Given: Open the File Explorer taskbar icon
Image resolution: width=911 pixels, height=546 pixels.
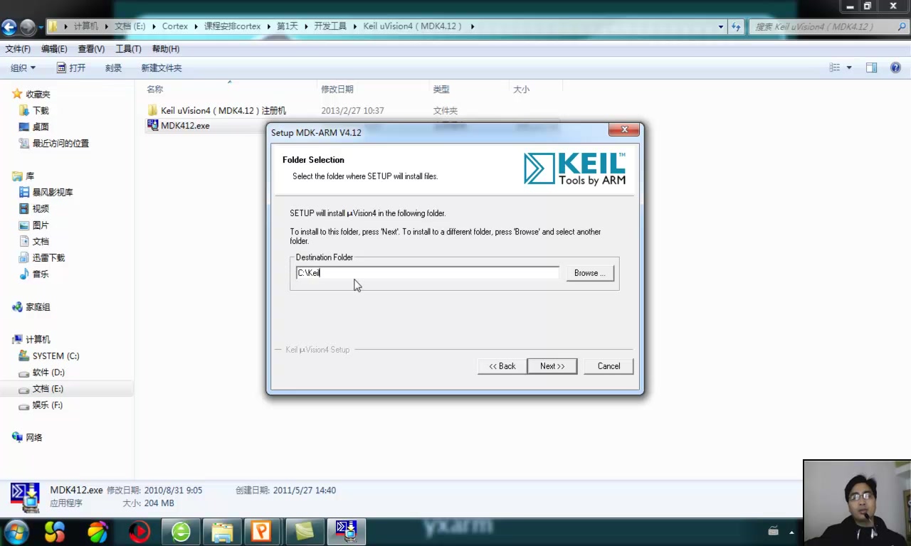Looking at the screenshot, I should (x=222, y=532).
